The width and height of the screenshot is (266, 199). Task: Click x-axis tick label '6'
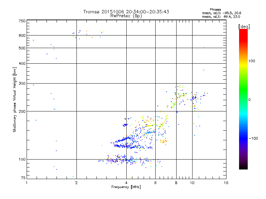click(155, 183)
